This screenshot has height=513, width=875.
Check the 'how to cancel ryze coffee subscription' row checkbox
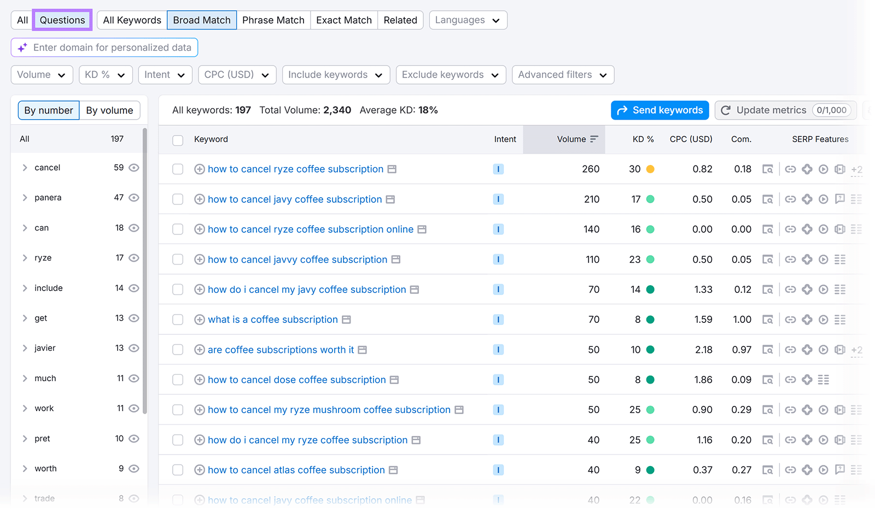click(x=178, y=169)
